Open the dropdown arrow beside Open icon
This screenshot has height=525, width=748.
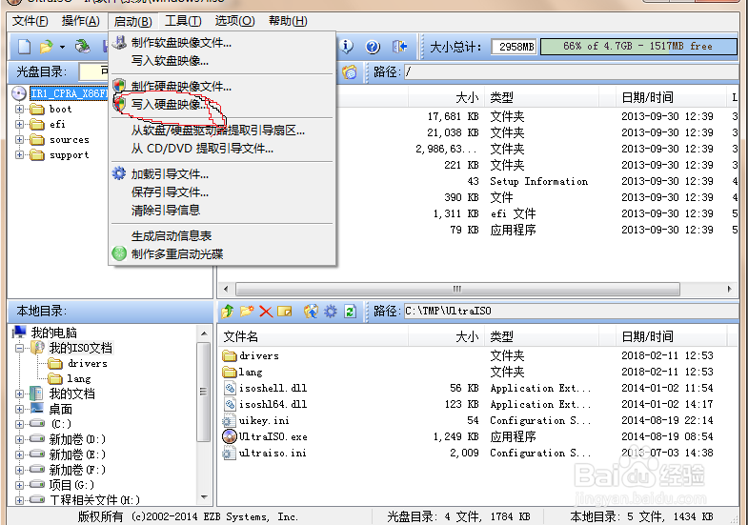click(x=62, y=48)
